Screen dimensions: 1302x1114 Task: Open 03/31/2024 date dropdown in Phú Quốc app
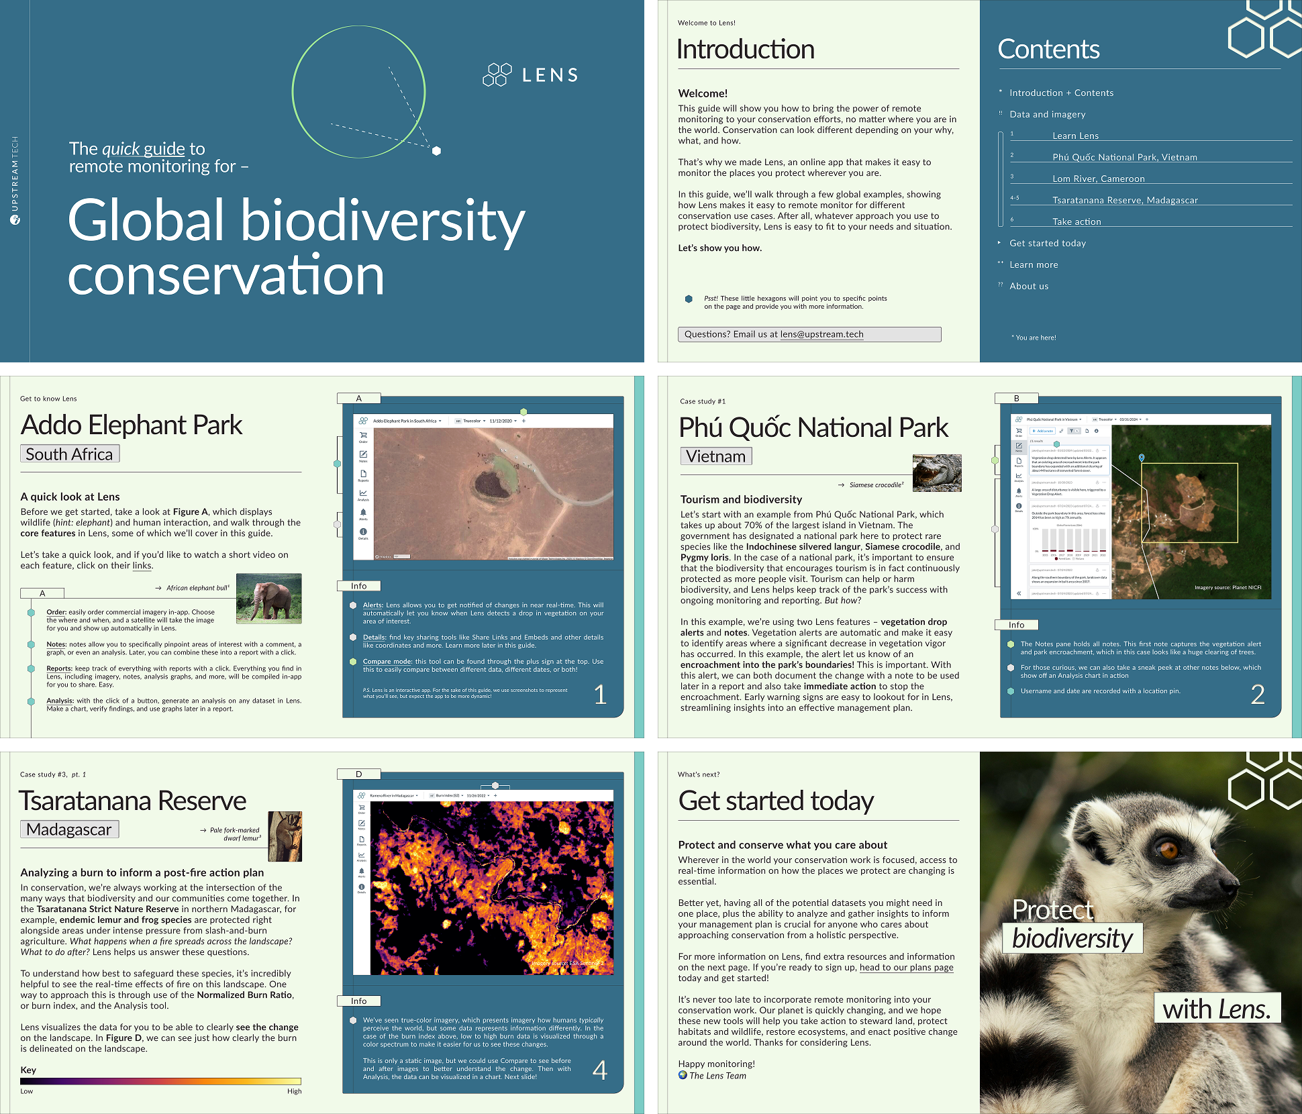(1130, 419)
